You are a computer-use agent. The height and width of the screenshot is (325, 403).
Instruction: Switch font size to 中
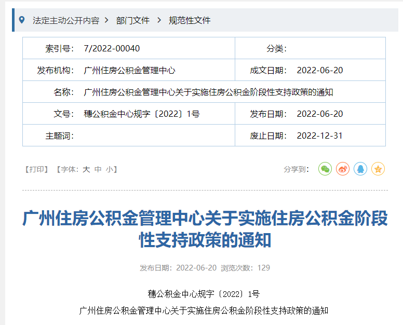pyautogui.click(x=98, y=169)
